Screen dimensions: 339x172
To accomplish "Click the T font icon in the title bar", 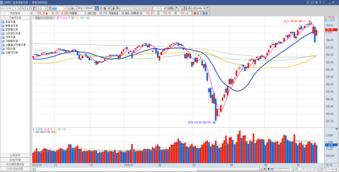I will pyautogui.click(x=320, y=2).
